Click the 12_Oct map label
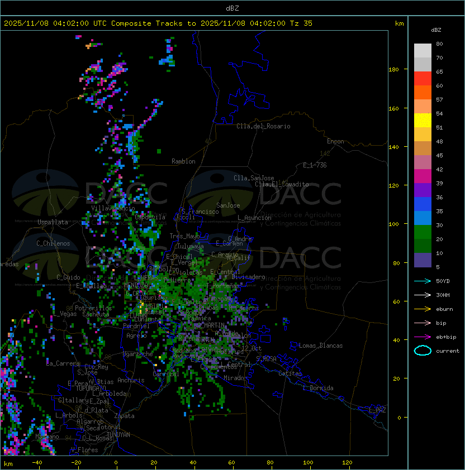The height and width of the screenshot is (470, 465). click(x=252, y=348)
